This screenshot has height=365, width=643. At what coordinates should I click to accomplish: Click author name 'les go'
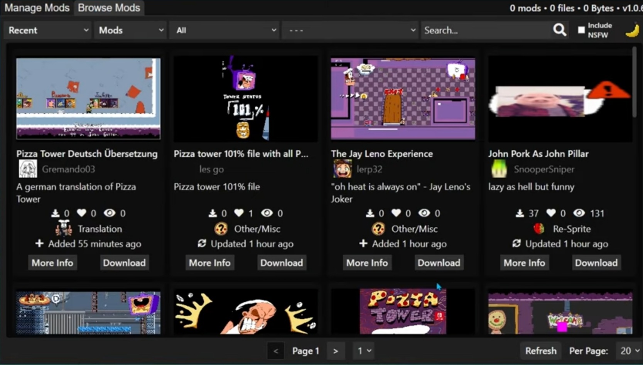tap(211, 169)
